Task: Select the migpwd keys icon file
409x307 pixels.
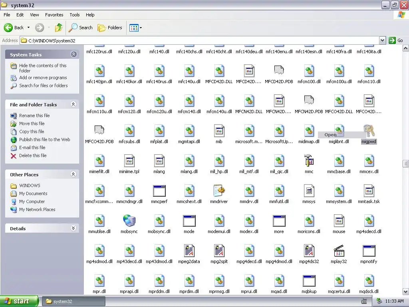Action: [x=369, y=131]
